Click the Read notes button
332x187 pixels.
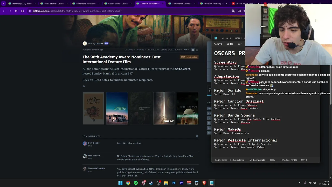point(189,57)
